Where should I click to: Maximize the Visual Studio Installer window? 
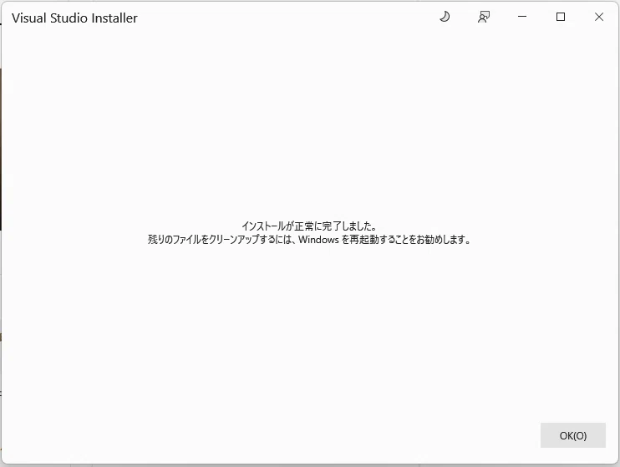tap(561, 17)
